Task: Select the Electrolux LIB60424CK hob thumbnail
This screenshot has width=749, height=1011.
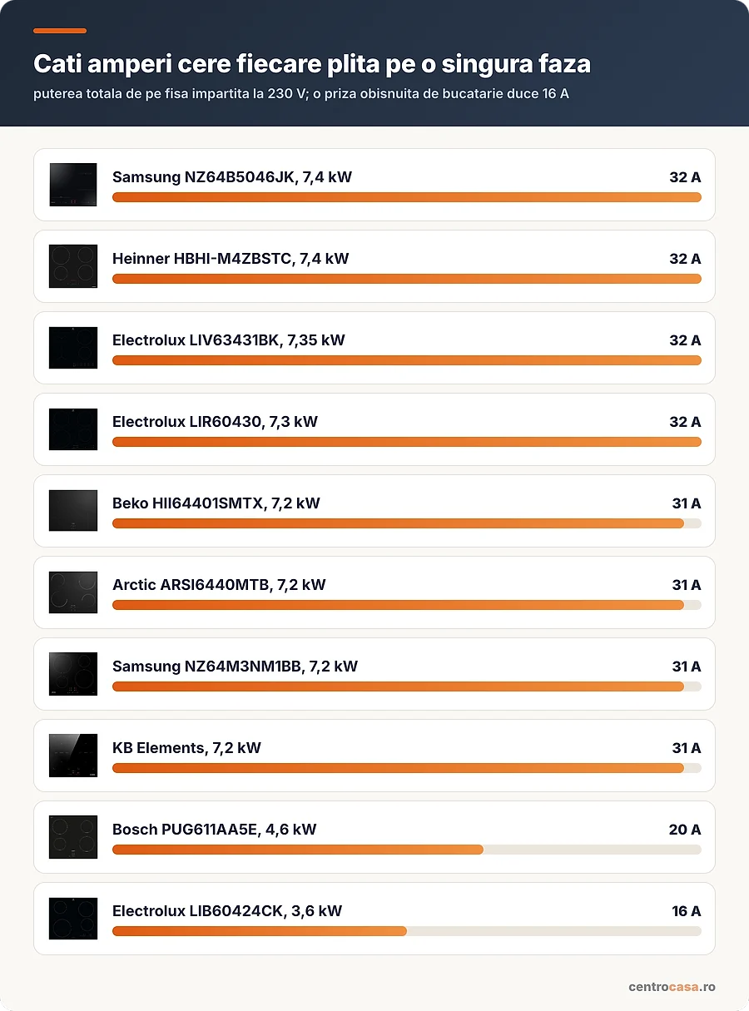Action: 73,919
